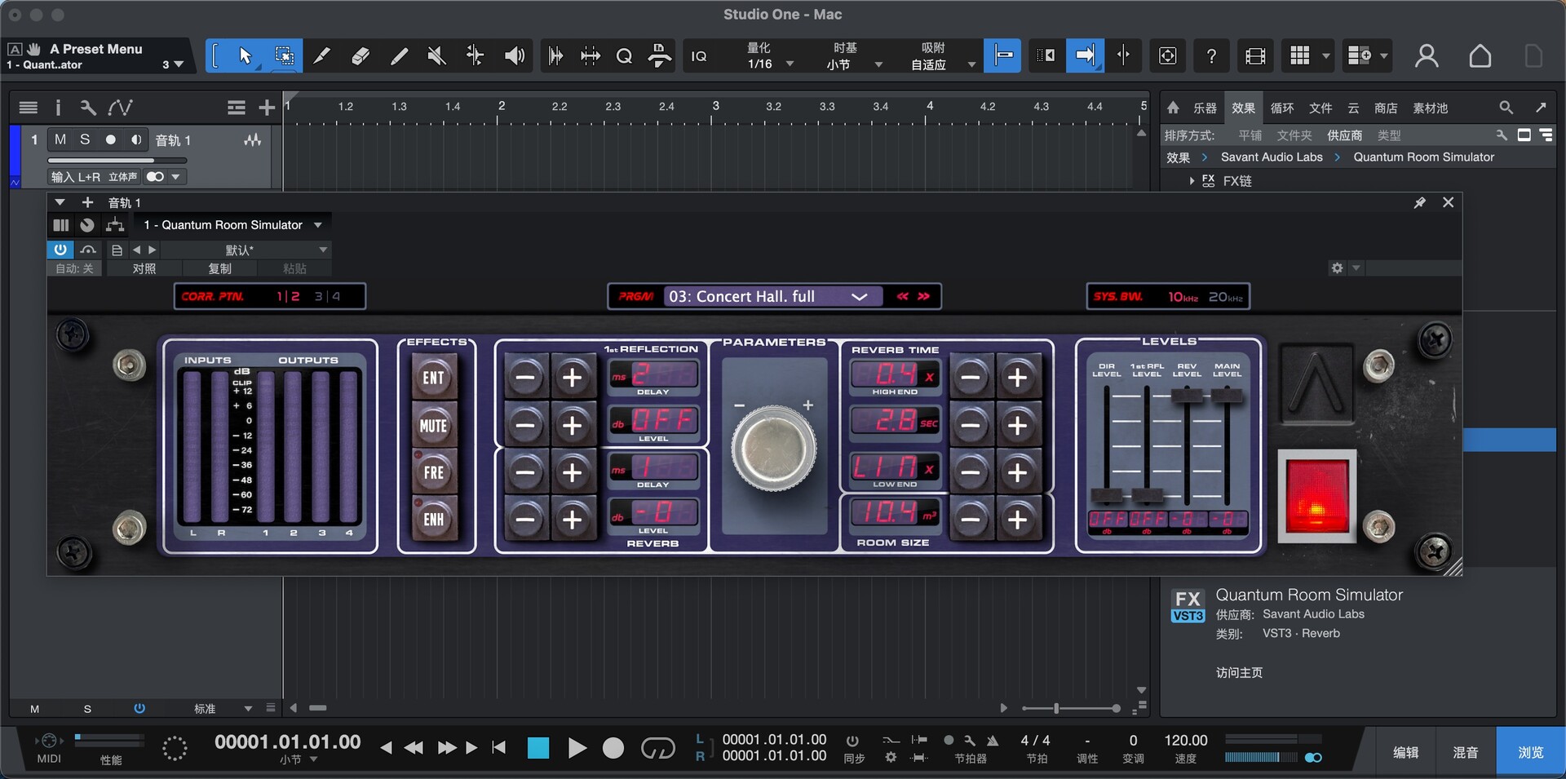Open the 混音 mixer view
Image resolution: width=1566 pixels, height=779 pixels.
pyautogui.click(x=1466, y=752)
